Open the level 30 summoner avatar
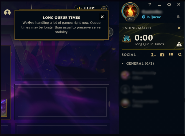 (130, 12)
